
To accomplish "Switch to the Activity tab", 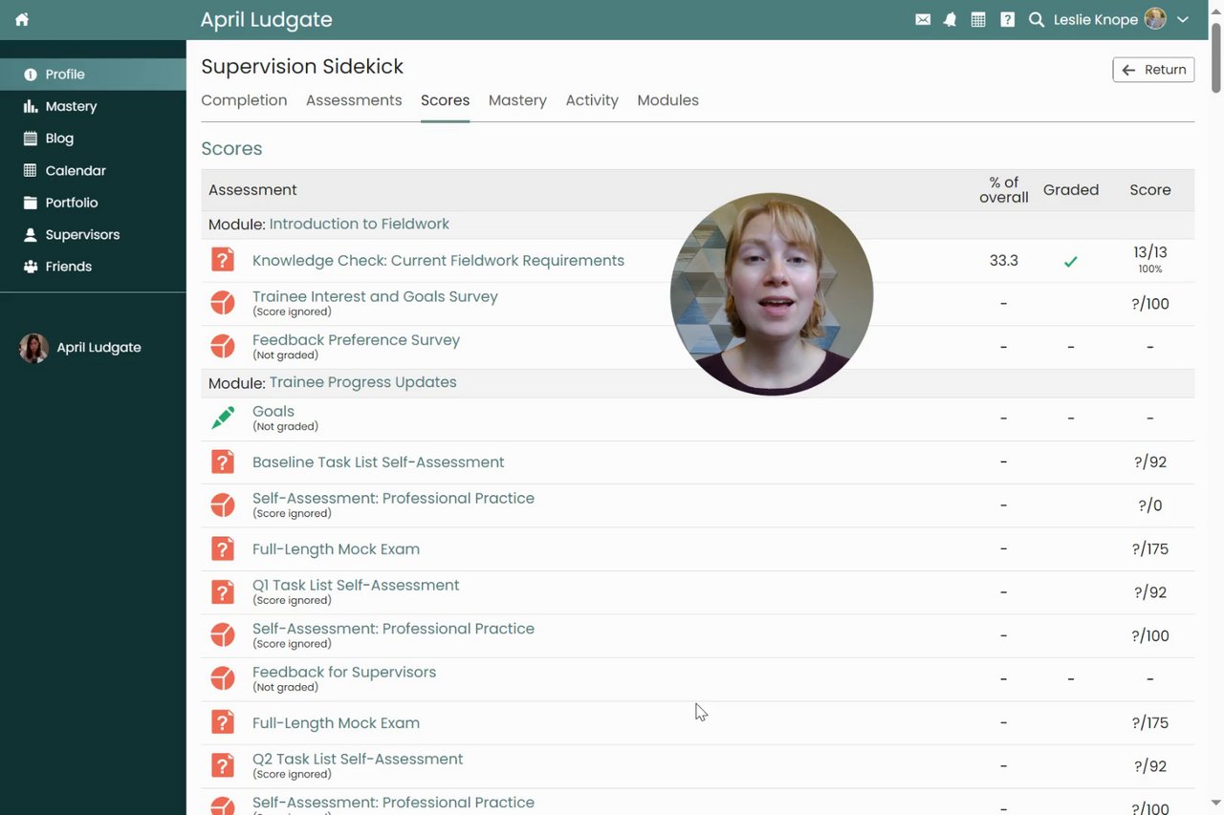I will coord(592,100).
